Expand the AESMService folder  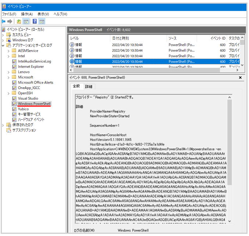pyautogui.click(x=8, y=51)
